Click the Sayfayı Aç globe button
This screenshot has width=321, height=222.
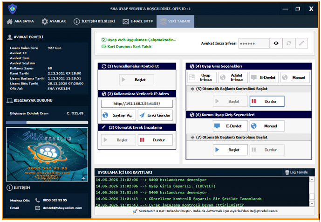click(118, 115)
